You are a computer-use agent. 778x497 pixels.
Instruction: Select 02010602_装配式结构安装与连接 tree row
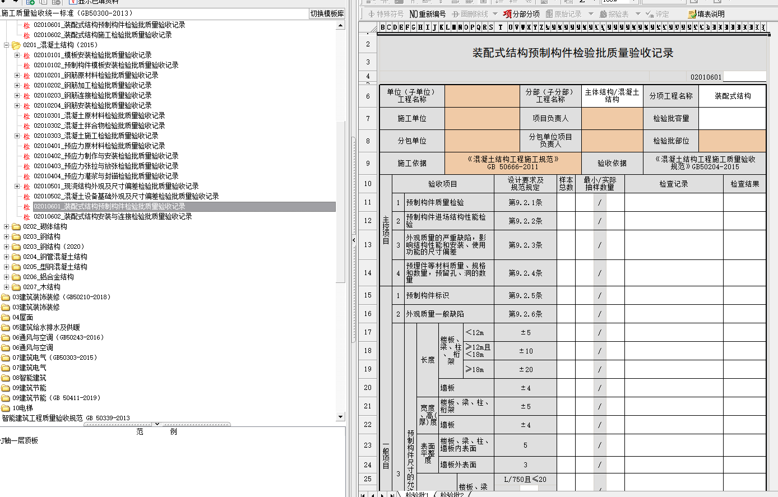coord(113,217)
